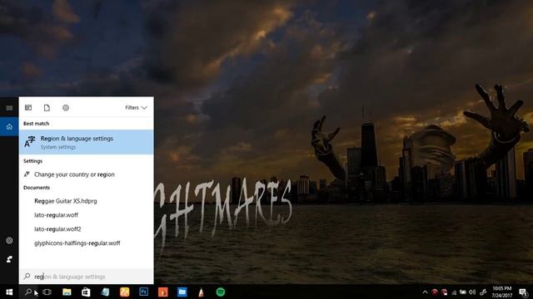Click the Documents section heading
The width and height of the screenshot is (533, 299).
(37, 188)
